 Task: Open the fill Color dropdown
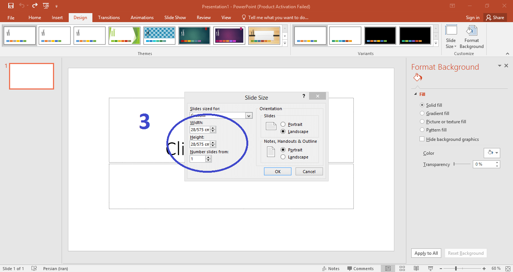coord(492,153)
